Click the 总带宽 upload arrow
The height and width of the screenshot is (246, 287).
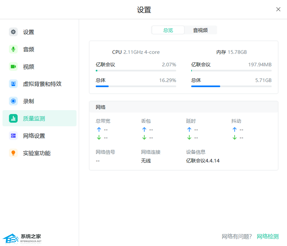[99, 129]
